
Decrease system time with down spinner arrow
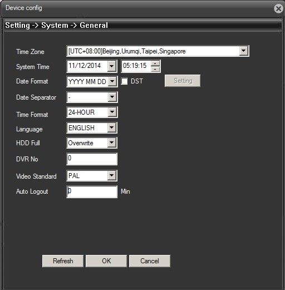pos(155,70)
